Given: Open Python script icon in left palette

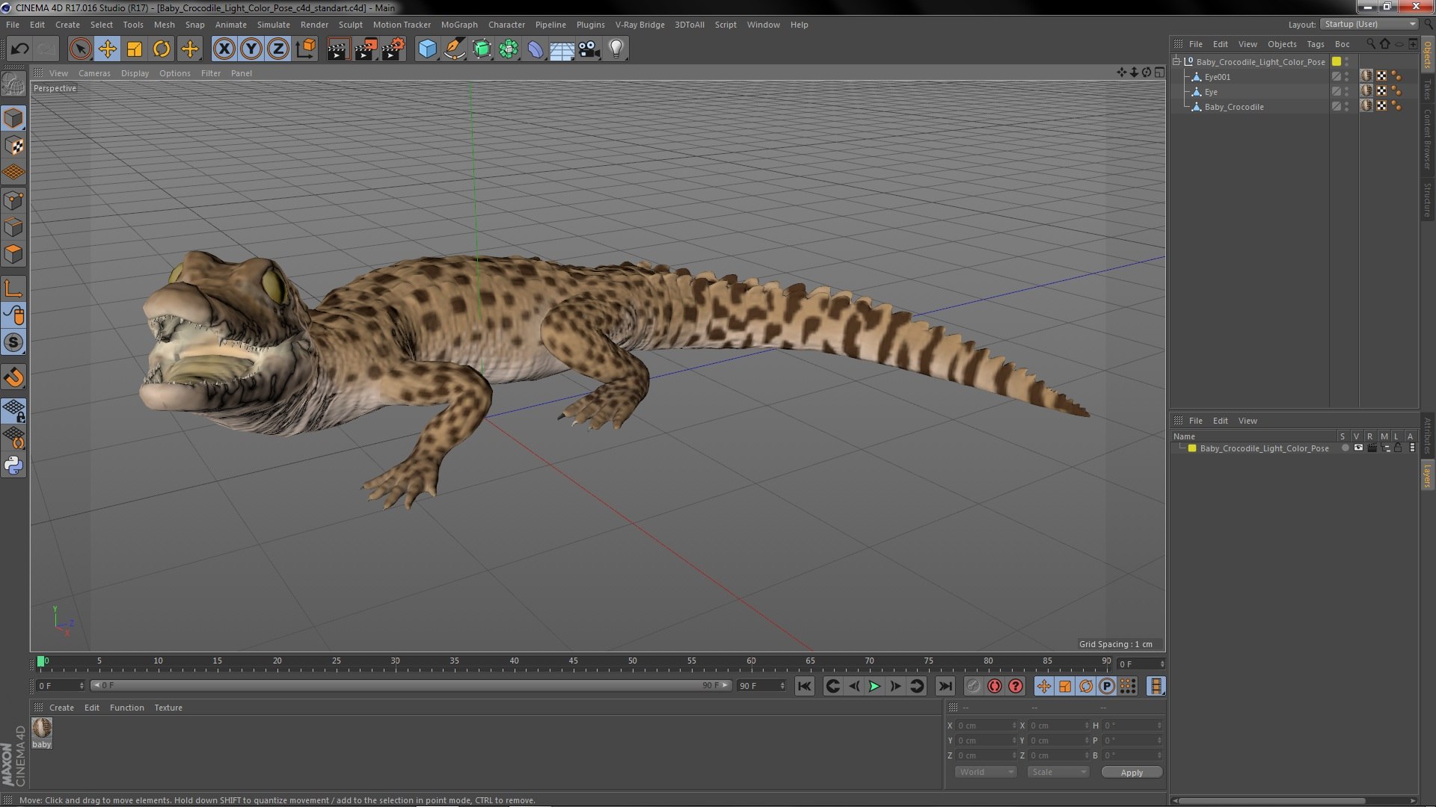Looking at the screenshot, I should coord(13,466).
